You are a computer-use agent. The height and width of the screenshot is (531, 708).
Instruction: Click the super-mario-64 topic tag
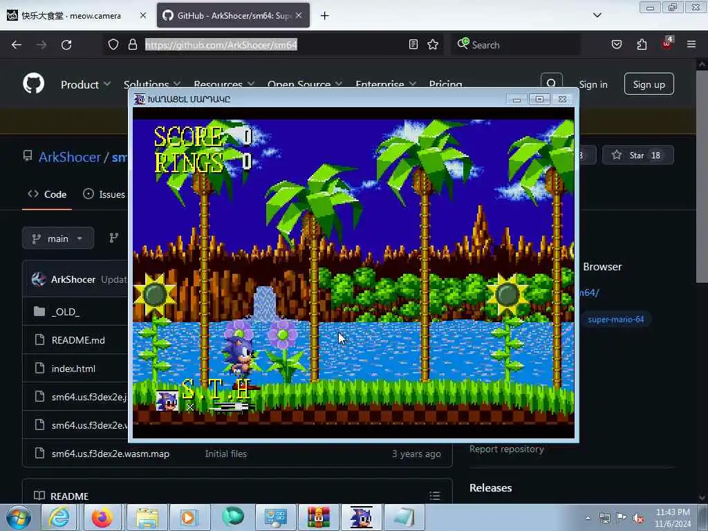pos(615,319)
